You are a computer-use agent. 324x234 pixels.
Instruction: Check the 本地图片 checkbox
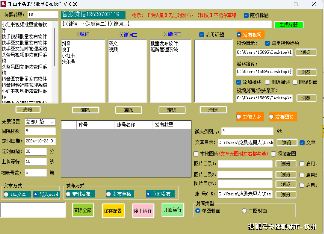pos(196,154)
